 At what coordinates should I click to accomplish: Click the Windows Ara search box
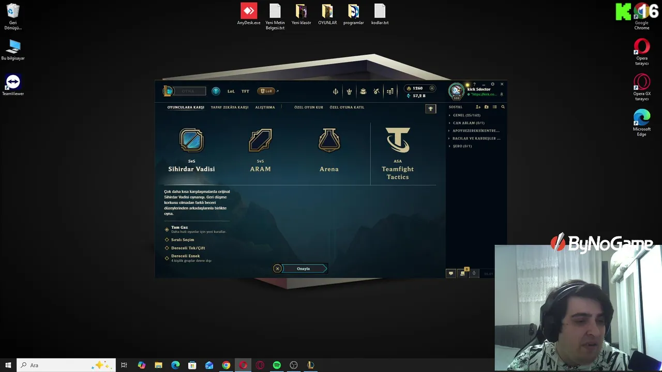[x=66, y=365]
